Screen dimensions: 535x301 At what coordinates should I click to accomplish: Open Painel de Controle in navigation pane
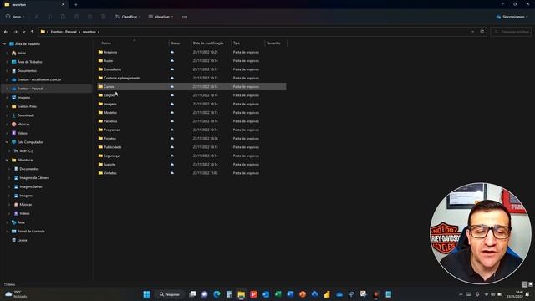point(31,231)
